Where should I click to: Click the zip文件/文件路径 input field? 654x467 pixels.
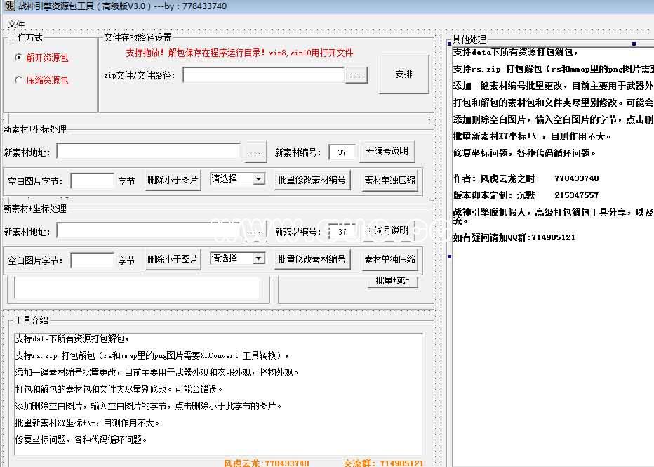click(x=263, y=75)
